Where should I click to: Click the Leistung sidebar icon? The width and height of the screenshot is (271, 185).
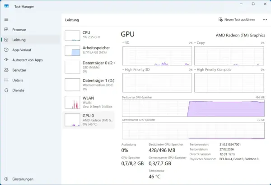tap(6, 40)
